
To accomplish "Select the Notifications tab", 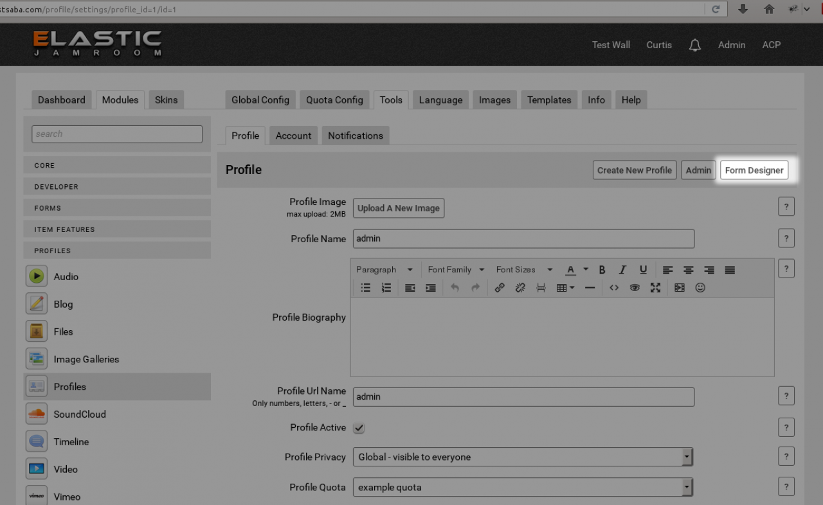I will [355, 136].
